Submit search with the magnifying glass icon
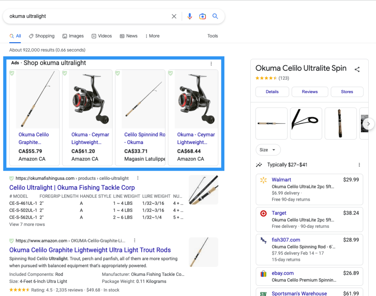The height and width of the screenshot is (296, 376). (x=215, y=16)
